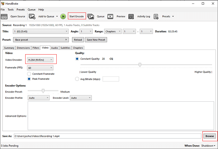Open the File menu
This screenshot has height=149, width=218.
pyautogui.click(x=2, y=10)
